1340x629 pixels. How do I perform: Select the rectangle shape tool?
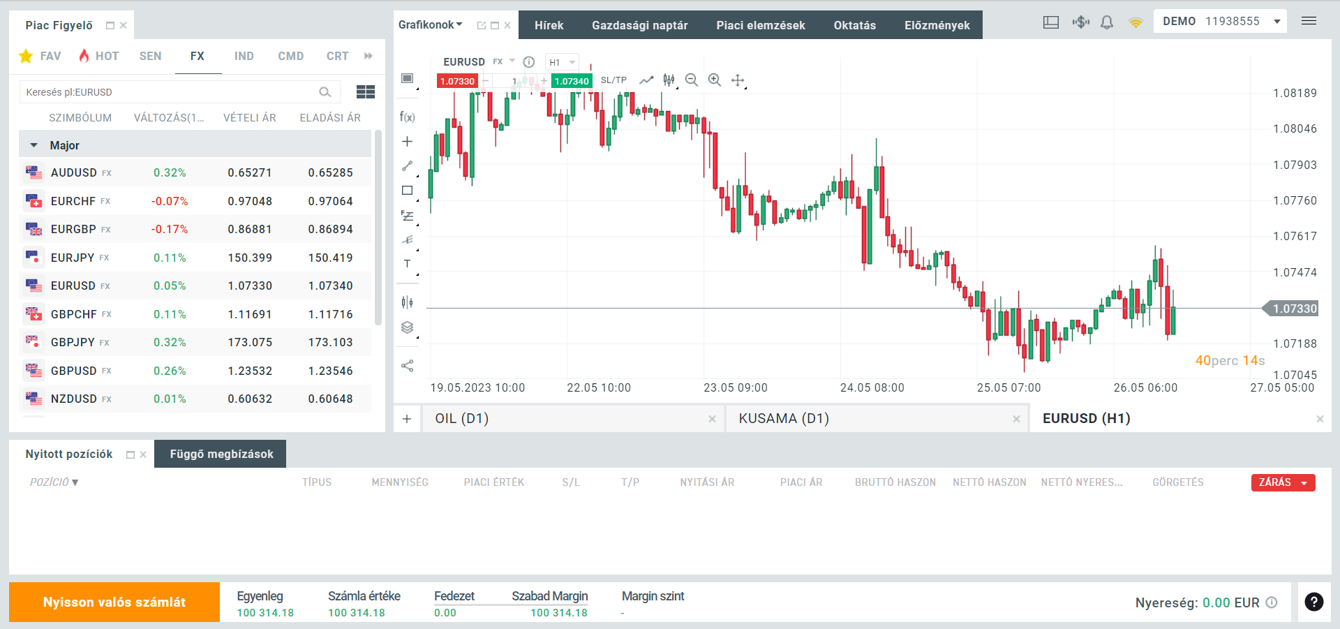click(408, 190)
